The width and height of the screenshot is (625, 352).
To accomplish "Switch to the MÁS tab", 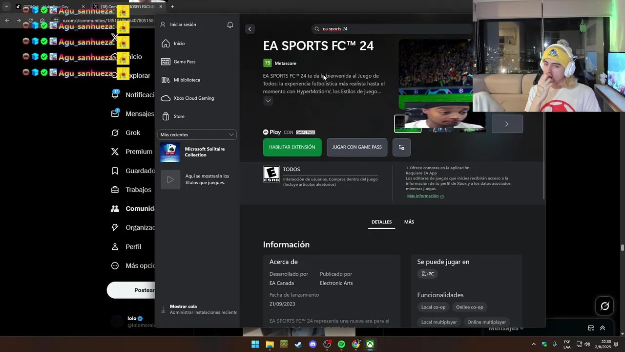I will (x=409, y=222).
